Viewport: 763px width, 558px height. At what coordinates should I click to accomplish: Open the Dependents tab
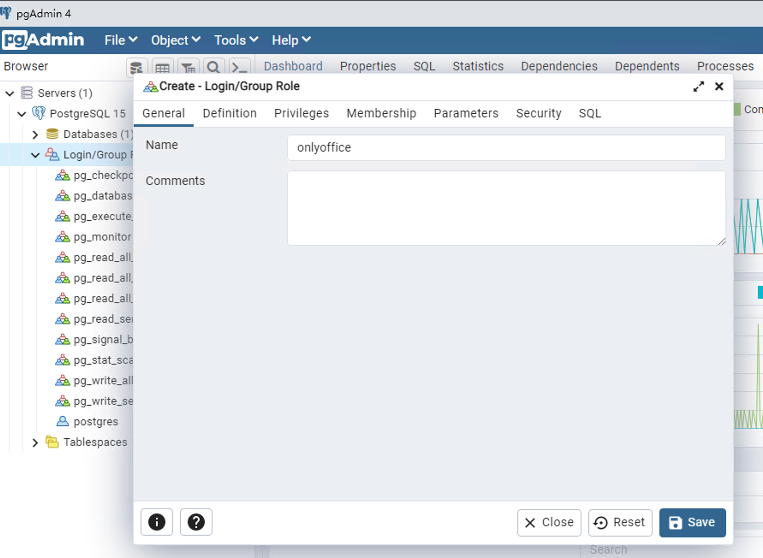tap(647, 66)
